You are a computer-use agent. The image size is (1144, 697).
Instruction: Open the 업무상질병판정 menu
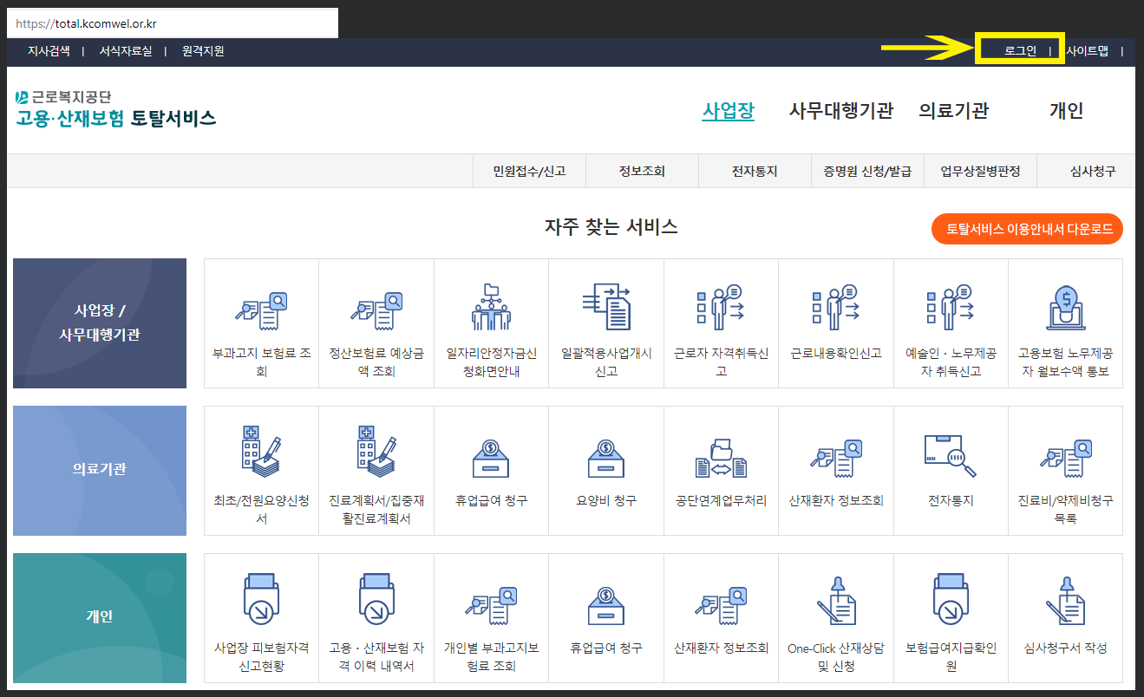980,172
